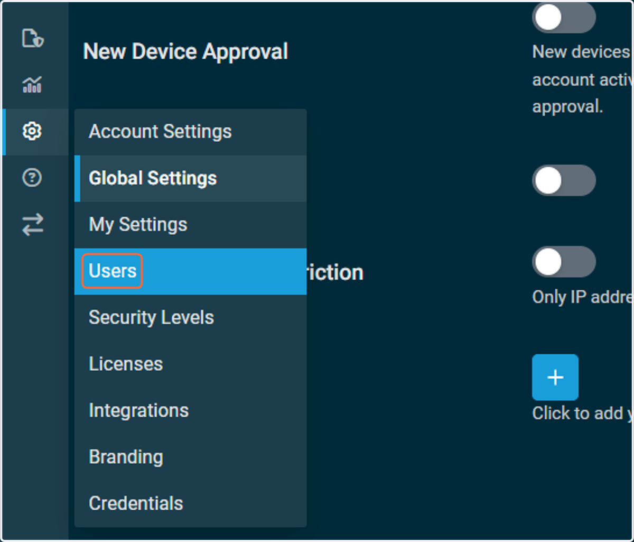Select Global Settings in the menu
Screen dimensions: 634x542
click(191, 178)
